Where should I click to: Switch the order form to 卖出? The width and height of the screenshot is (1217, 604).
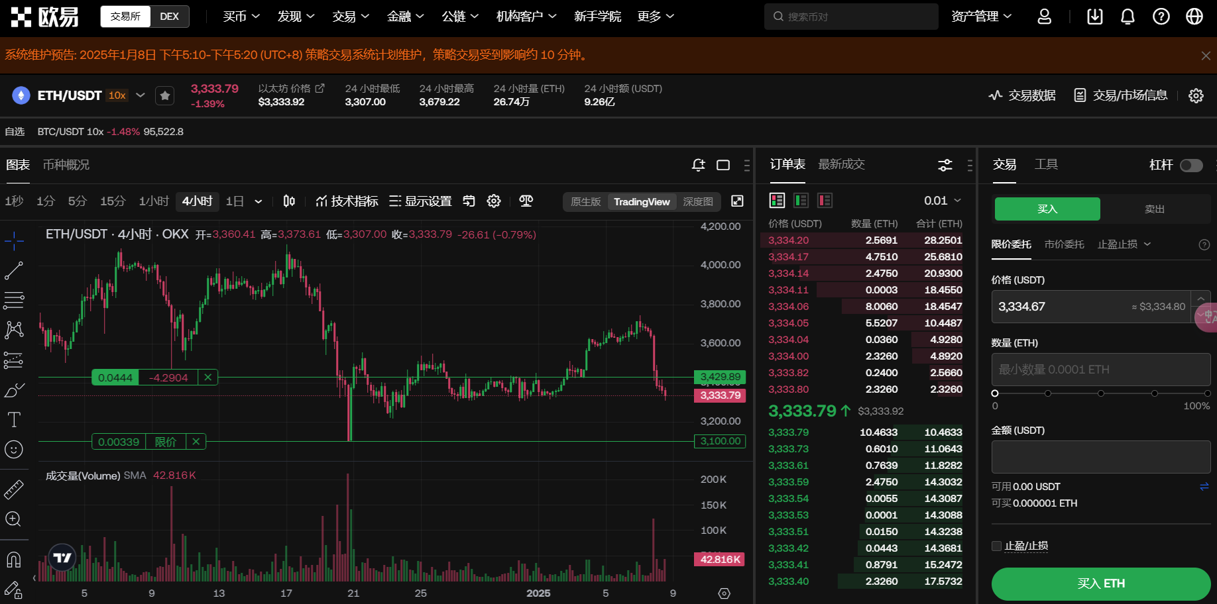coord(1154,209)
